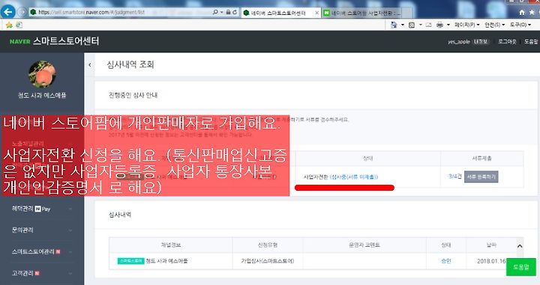540x285 pixels.
Task: Click the green 스마트스토어 badge in the table row
Action: click(130, 261)
